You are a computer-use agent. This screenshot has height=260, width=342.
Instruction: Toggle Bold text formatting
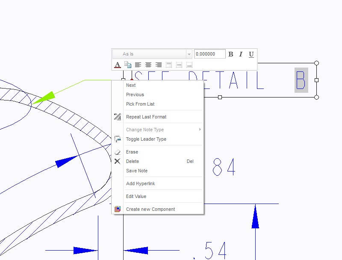(x=231, y=54)
